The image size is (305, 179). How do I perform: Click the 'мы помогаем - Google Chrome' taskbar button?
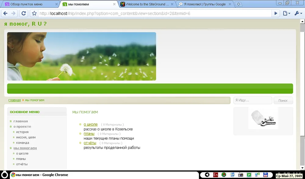click(104, 175)
